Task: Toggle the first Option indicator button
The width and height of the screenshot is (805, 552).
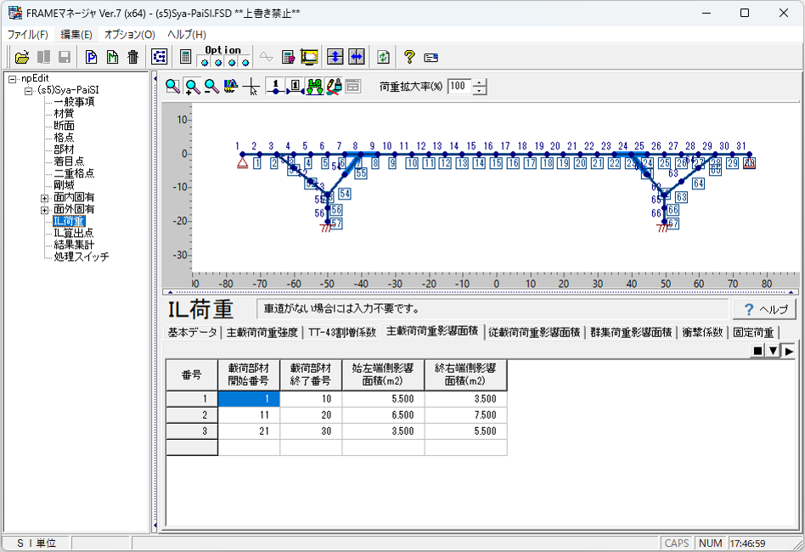Action: [x=205, y=61]
